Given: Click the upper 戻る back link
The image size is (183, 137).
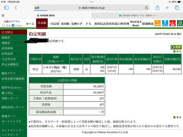Looking at the screenshot, I should point(177,51).
